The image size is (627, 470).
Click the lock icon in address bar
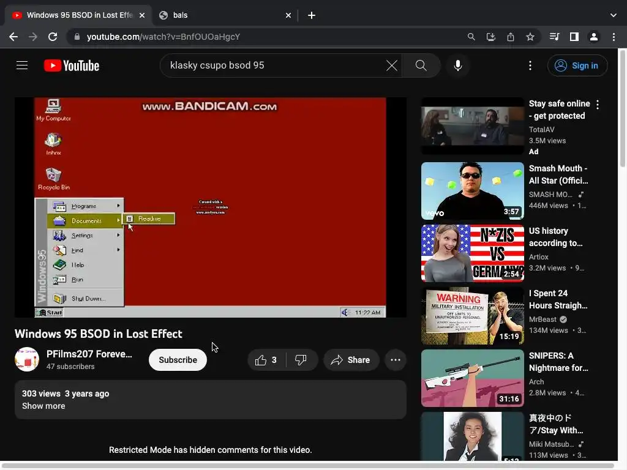[x=77, y=37]
